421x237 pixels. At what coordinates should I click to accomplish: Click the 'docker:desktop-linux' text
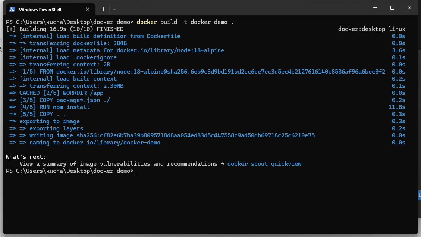pyautogui.click(x=372, y=29)
